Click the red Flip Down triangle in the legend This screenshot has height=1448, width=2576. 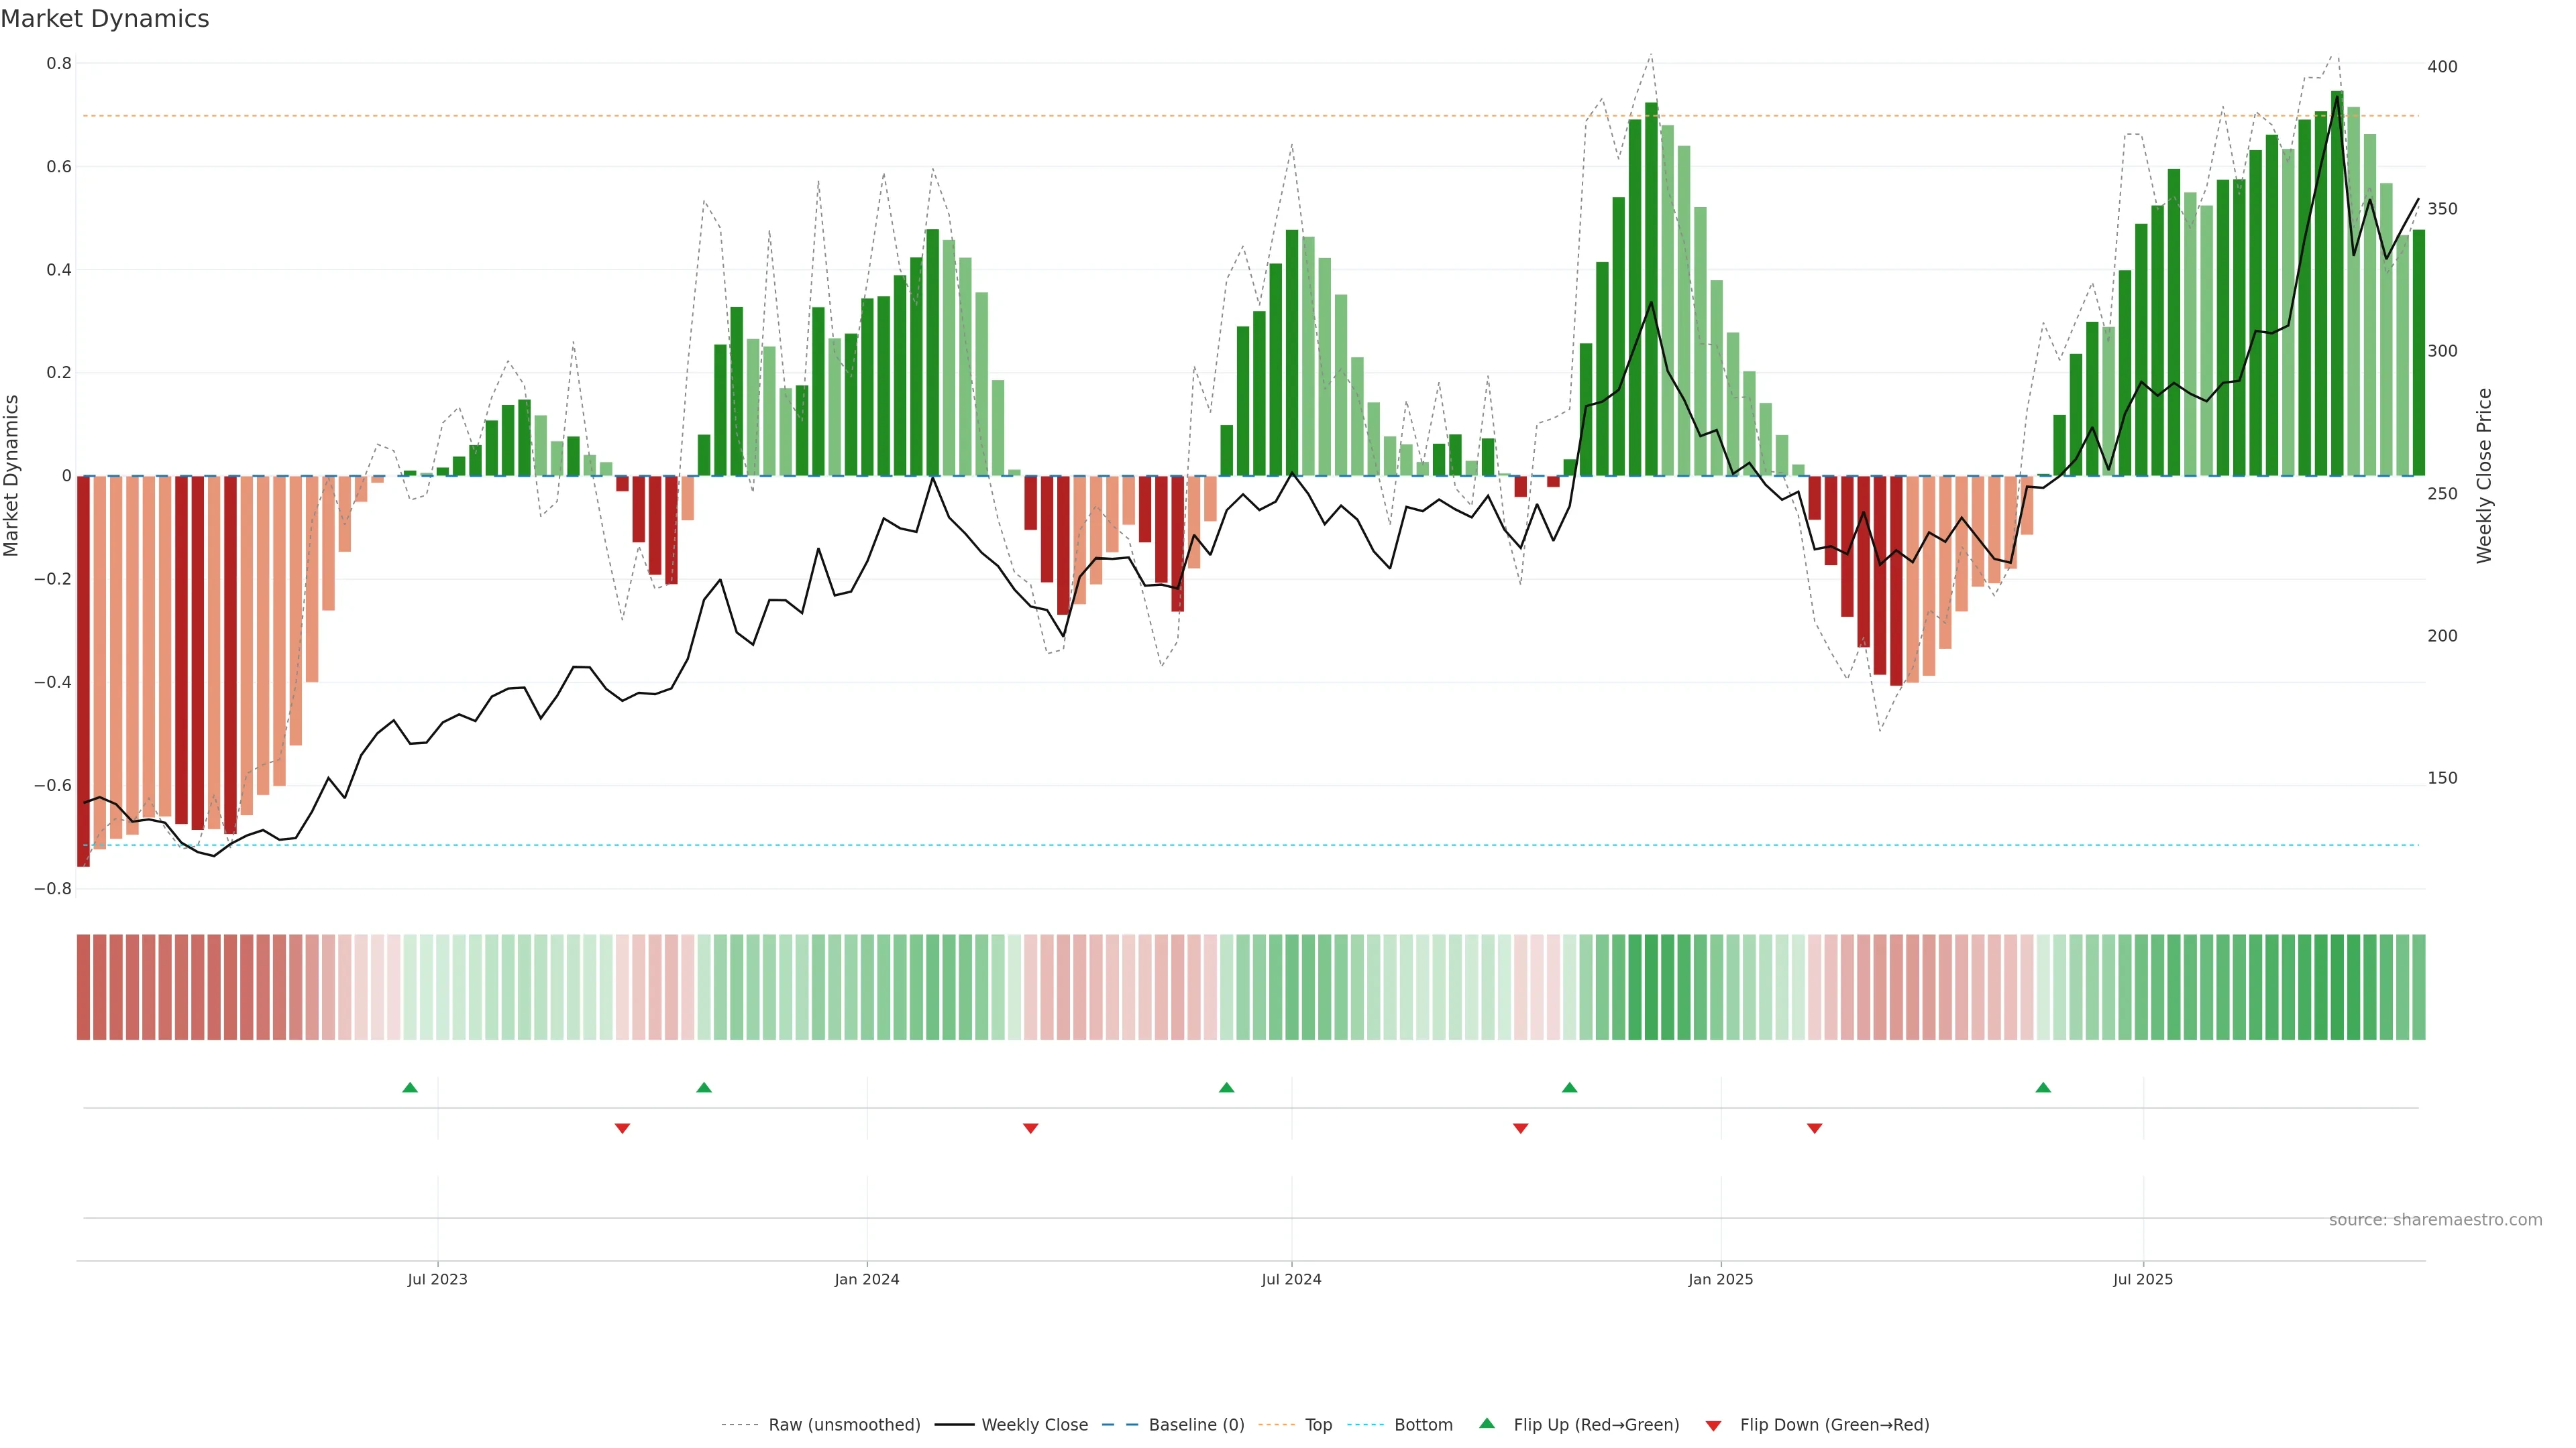coord(1713,1425)
